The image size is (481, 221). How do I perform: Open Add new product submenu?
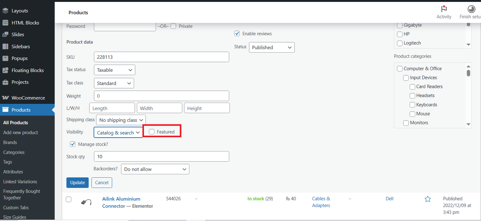click(21, 133)
